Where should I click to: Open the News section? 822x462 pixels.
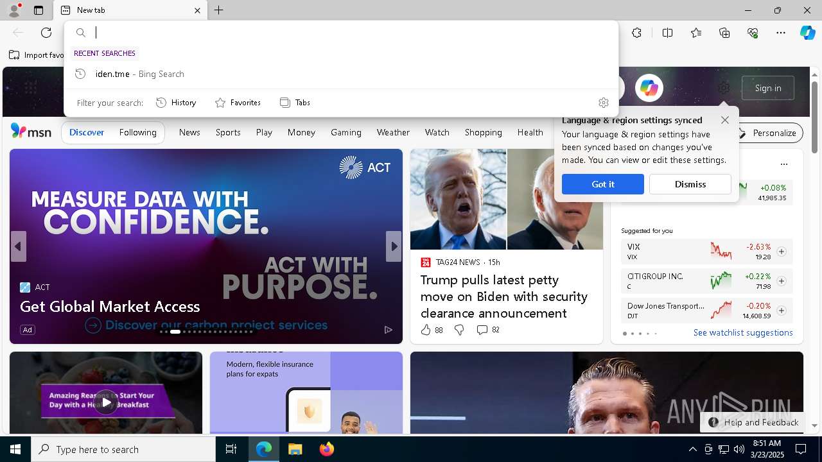coord(189,132)
